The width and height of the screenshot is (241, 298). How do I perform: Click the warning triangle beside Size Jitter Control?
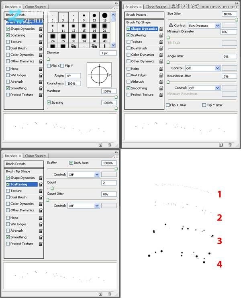(171, 26)
